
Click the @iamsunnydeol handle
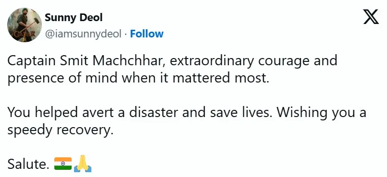coord(83,34)
